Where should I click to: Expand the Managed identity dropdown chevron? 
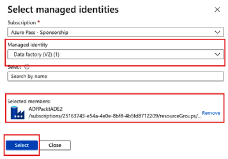[217, 54]
